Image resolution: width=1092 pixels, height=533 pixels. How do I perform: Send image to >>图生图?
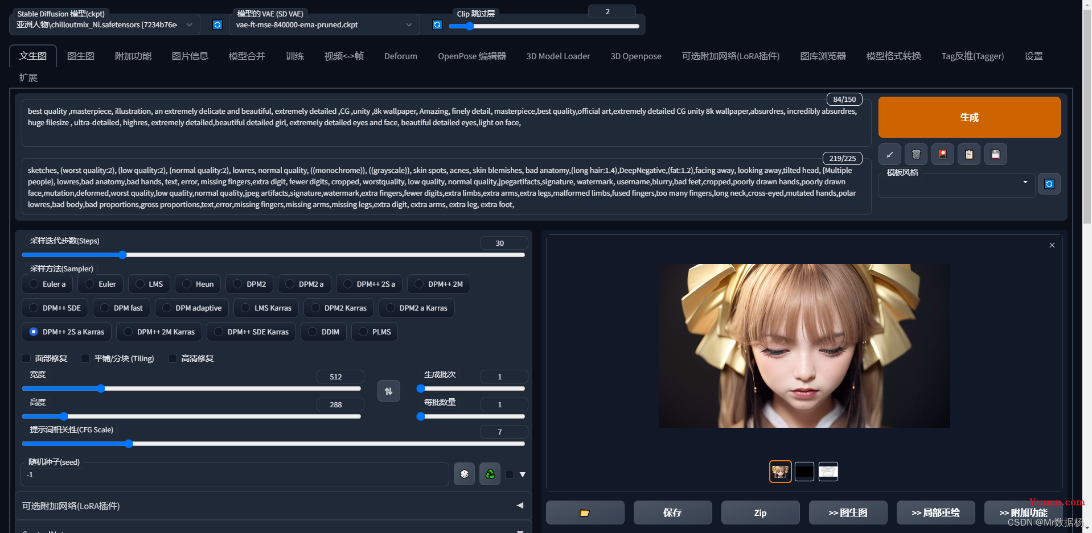point(848,513)
